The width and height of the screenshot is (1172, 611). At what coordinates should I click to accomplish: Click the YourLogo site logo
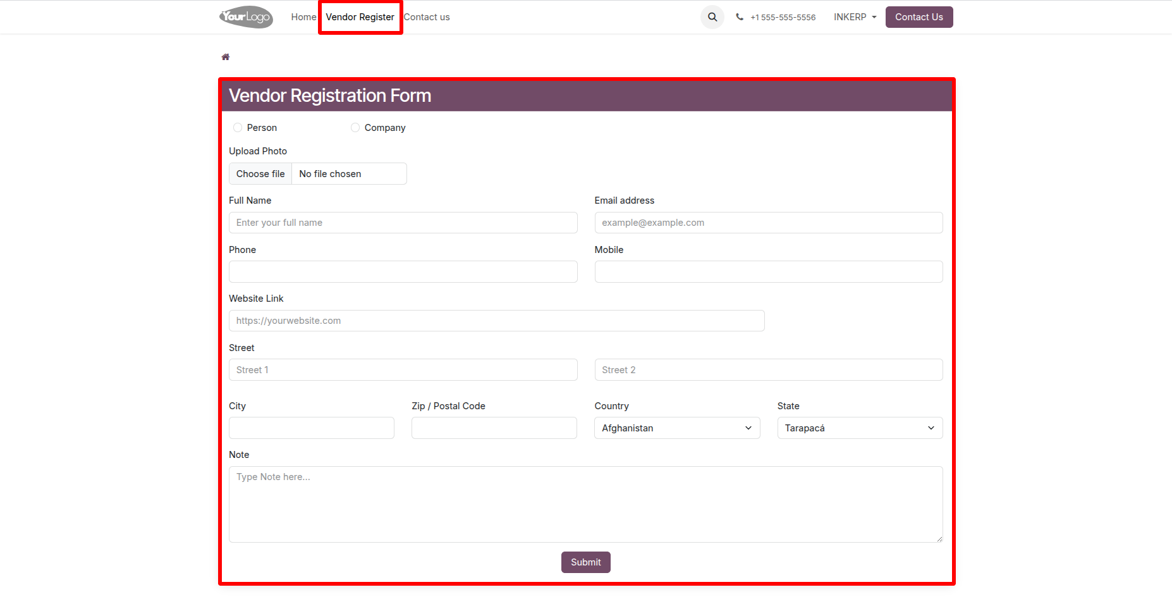point(246,17)
